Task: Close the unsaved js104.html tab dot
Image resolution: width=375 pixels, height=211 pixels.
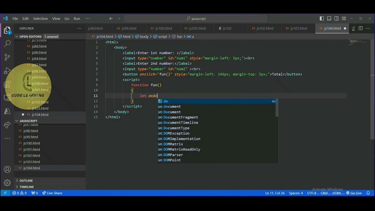Action: (x=345, y=28)
